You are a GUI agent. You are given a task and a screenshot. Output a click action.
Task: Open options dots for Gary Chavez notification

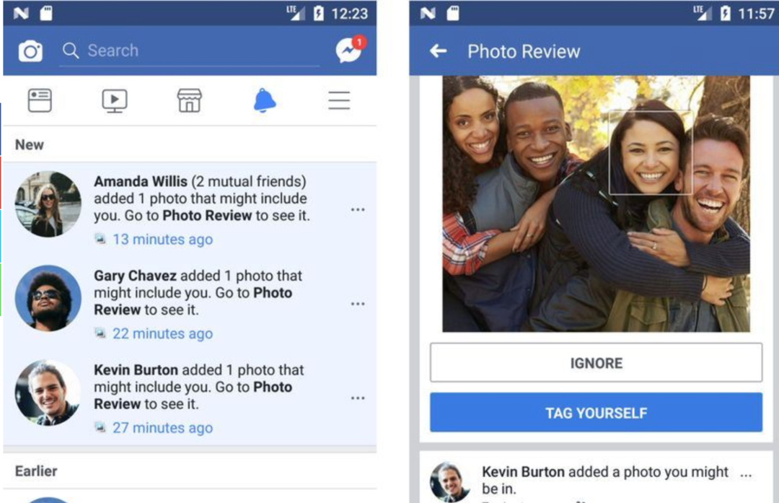pos(358,304)
